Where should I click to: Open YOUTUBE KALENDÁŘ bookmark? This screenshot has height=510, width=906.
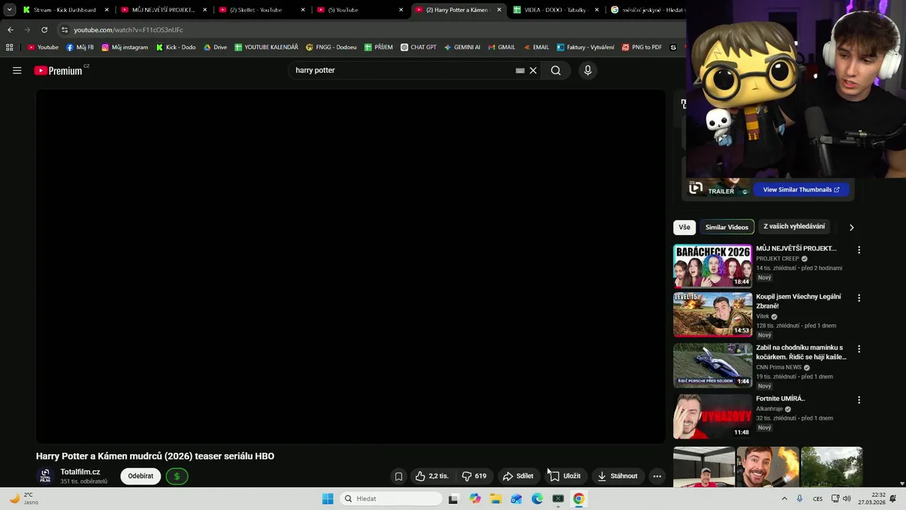(x=266, y=47)
